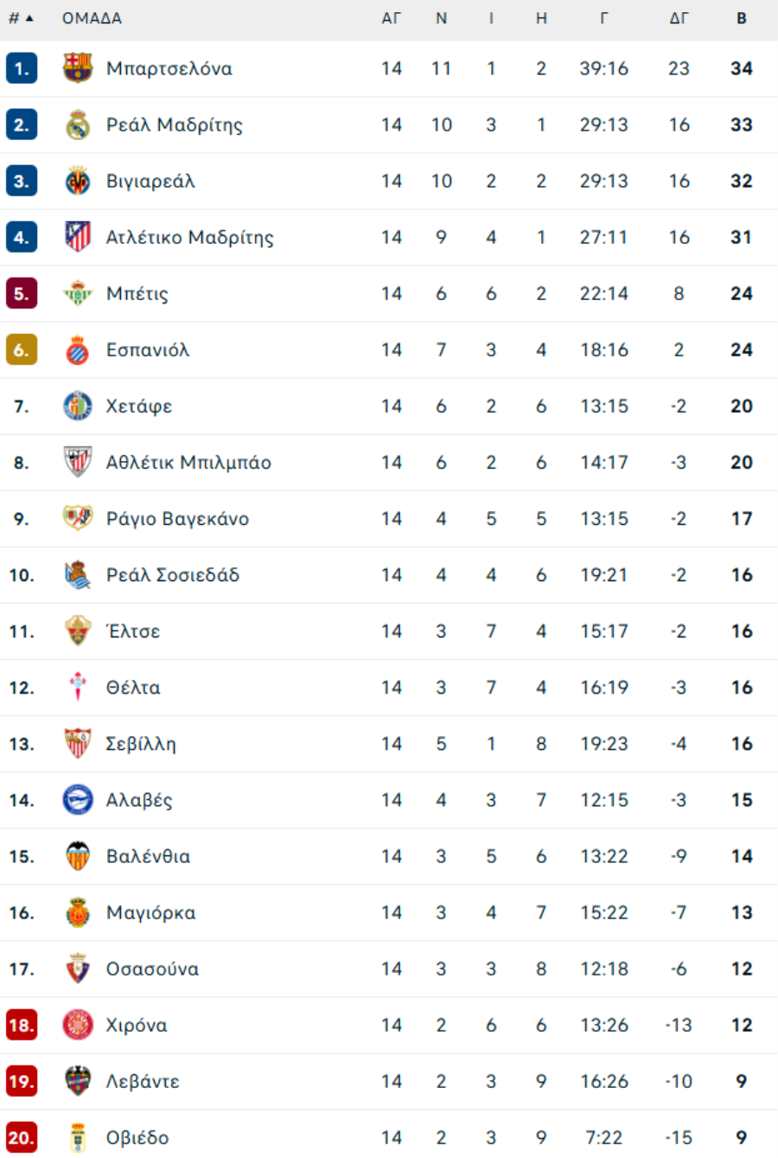778x1158 pixels.
Task: Sort by points column Β header
Action: click(x=742, y=18)
